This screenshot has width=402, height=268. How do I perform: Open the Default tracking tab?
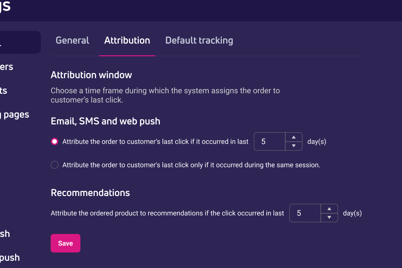199,40
